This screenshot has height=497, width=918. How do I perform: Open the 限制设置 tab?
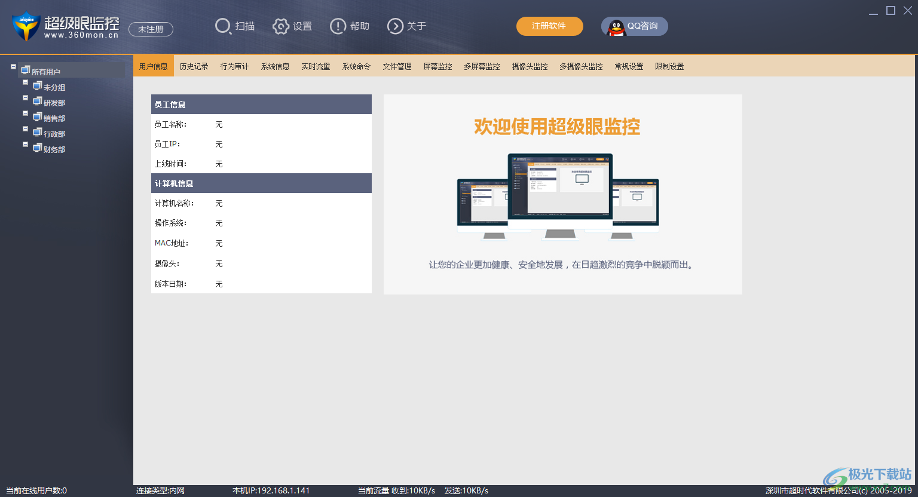(670, 66)
